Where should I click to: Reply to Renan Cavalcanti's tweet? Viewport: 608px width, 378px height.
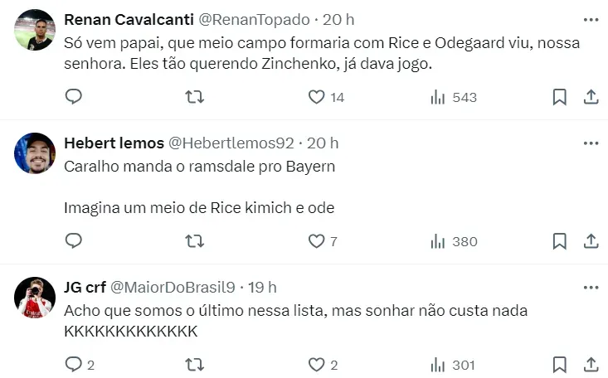tap(74, 97)
